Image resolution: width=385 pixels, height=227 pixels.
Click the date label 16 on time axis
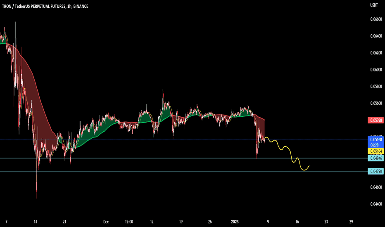(x=297, y=222)
